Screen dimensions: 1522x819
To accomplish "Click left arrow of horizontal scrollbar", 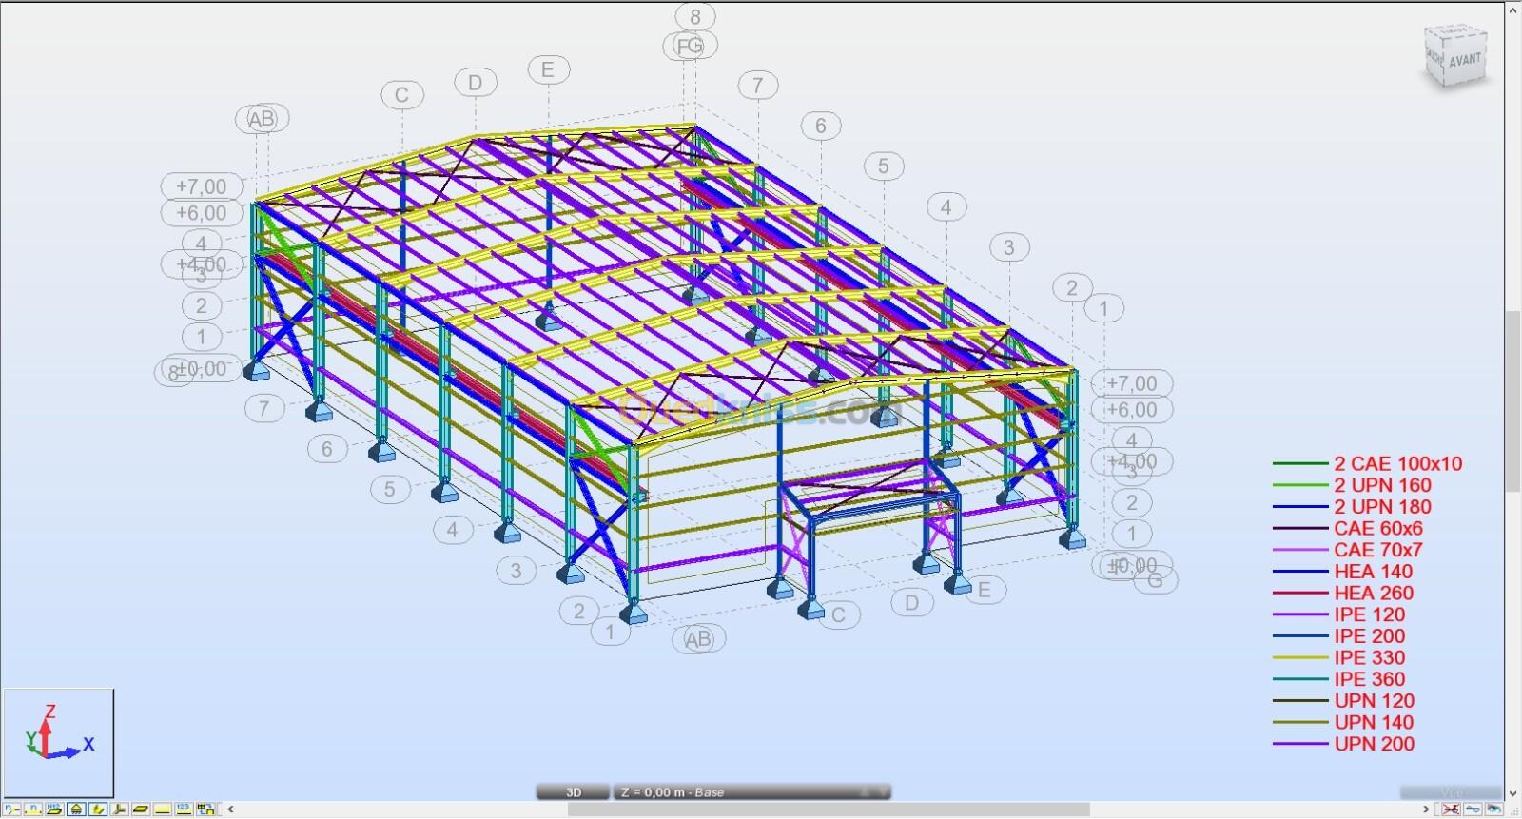I will tap(230, 809).
